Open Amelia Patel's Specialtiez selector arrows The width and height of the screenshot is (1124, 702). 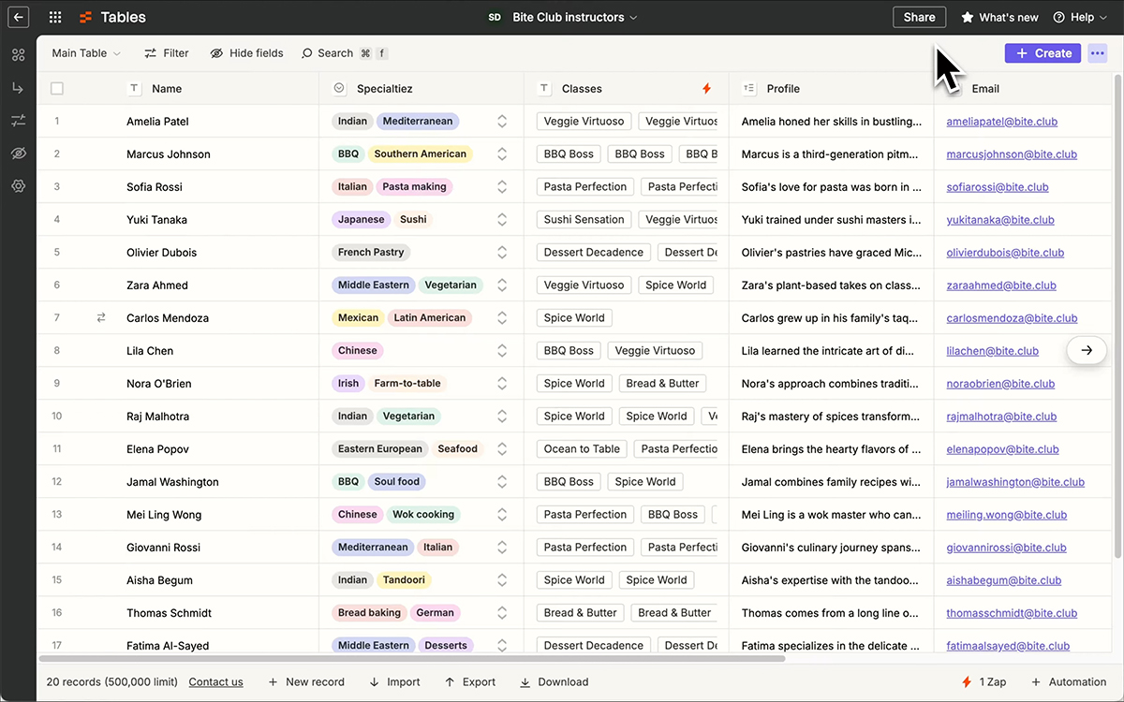[x=502, y=122]
